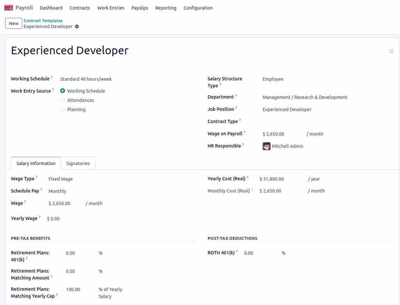400x305 pixels.
Task: Open the Work Entries menu
Action: coord(111,8)
